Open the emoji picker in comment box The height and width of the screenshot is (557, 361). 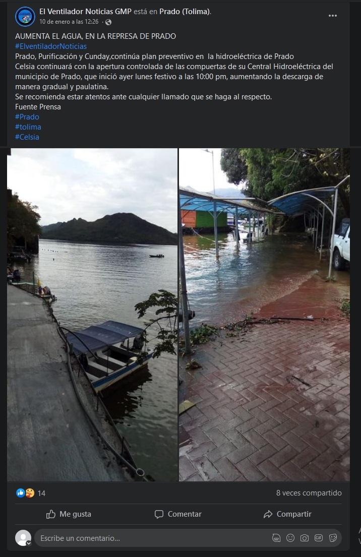coord(290,538)
